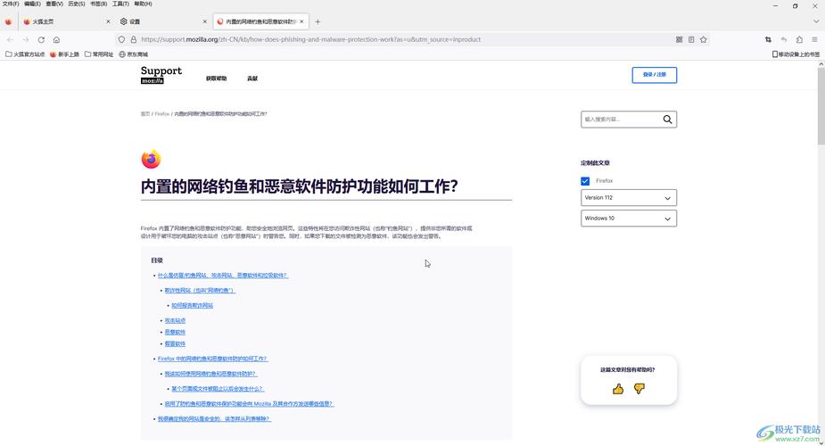This screenshot has height=446, width=825.
Task: Open the 编辑(E) menu
Action: tap(32, 4)
